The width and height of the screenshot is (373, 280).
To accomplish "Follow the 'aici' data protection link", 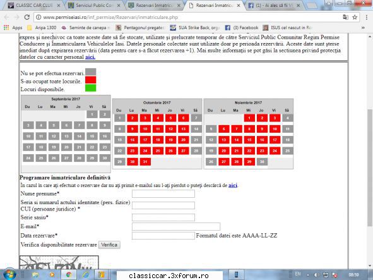I will pyautogui.click(x=90, y=57).
